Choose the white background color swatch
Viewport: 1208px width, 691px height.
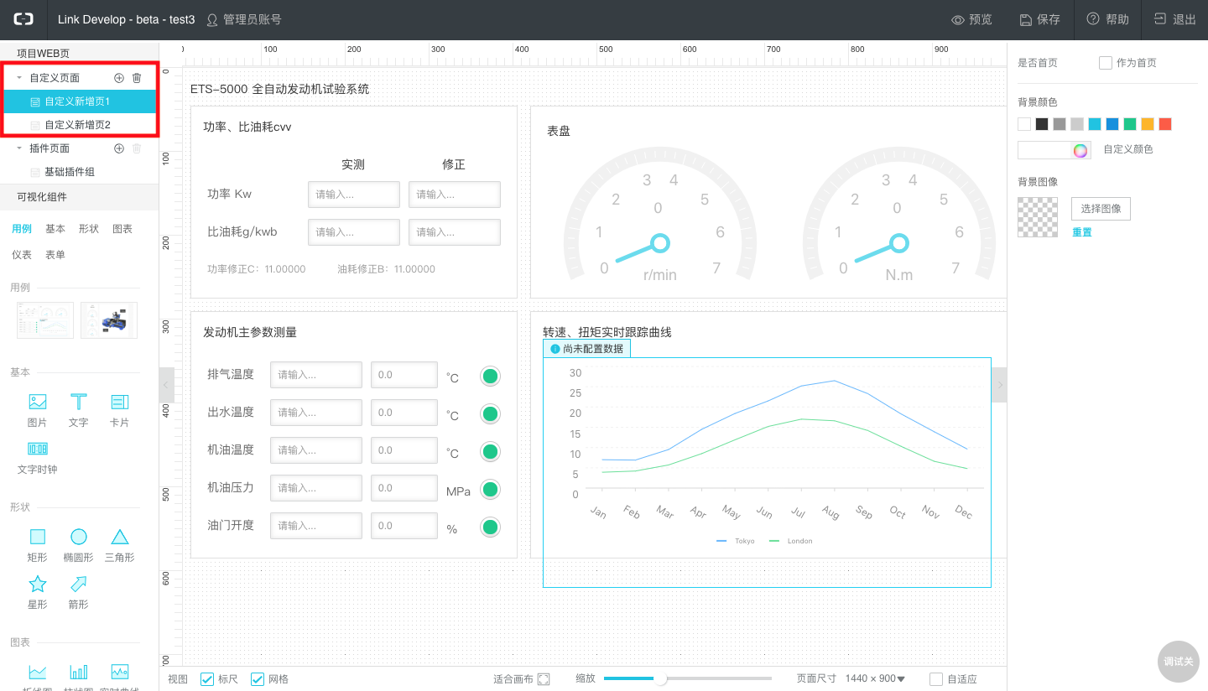click(1024, 124)
